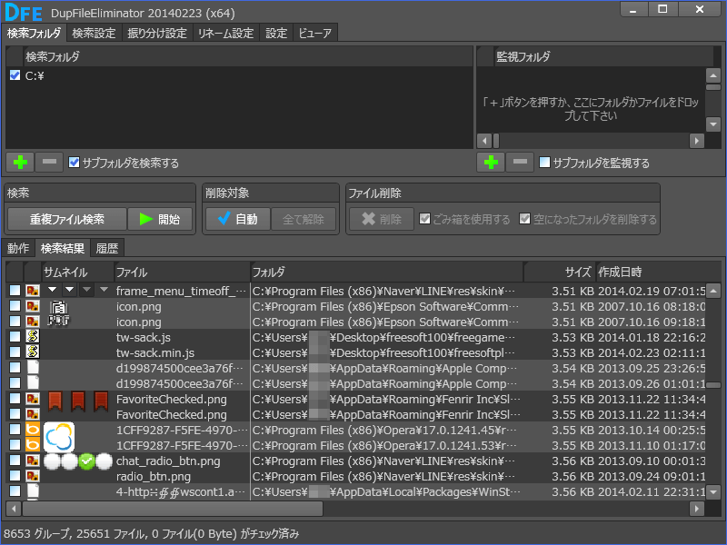Screen dimensions: 727x545
Task: Open the 履歴 tab
Action: [108, 248]
